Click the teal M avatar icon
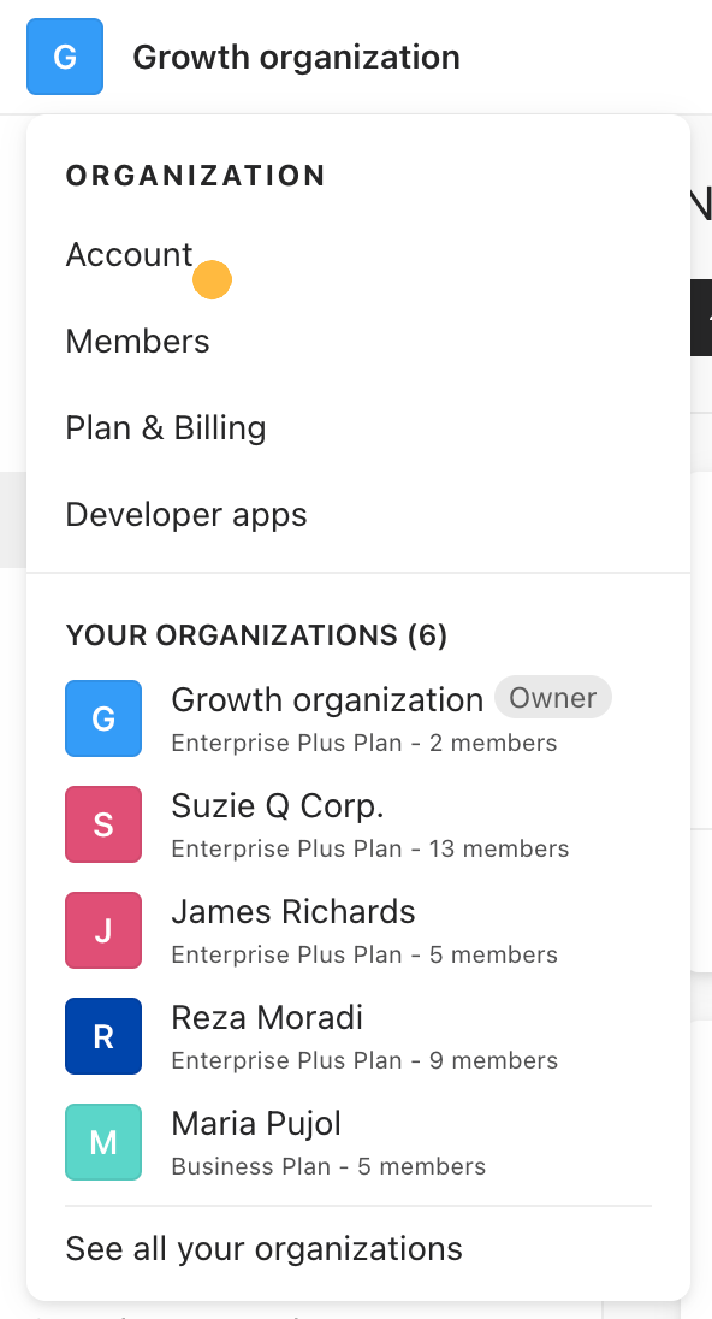712x1319 pixels. tap(103, 1142)
